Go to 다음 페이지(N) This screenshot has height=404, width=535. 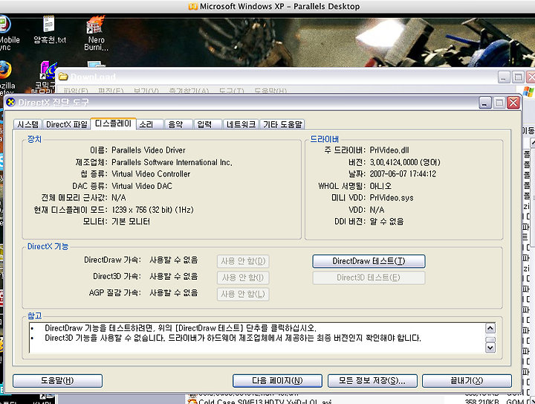pyautogui.click(x=277, y=380)
